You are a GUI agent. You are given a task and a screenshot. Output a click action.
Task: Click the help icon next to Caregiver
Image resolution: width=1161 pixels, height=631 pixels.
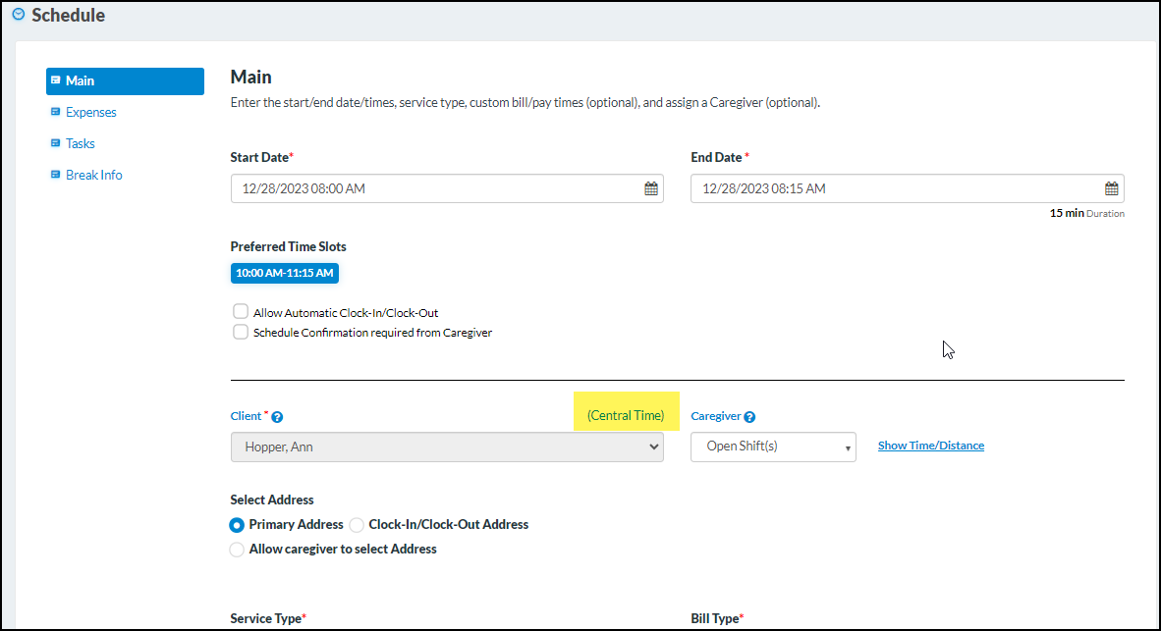[749, 416]
